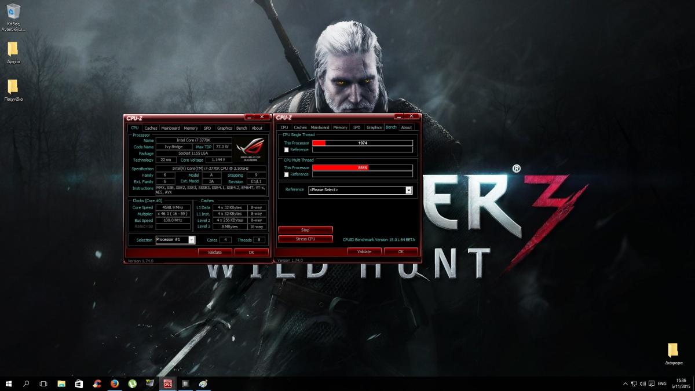This screenshot has width=695, height=391.
Task: Open Graphics tab in processor info window
Action: [x=225, y=128]
